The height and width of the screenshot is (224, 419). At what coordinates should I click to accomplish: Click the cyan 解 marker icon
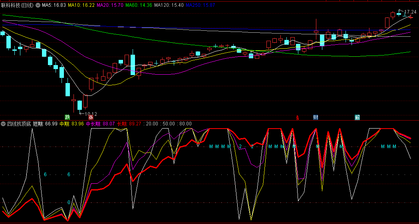(357, 117)
